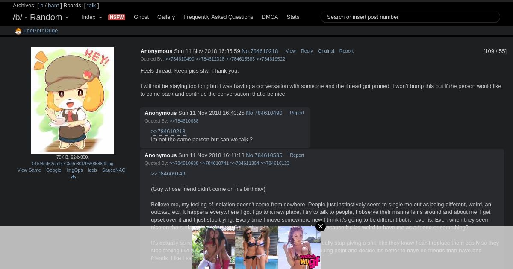Click the first ad image on the banner
This screenshot has width=513, height=269.
(214, 248)
